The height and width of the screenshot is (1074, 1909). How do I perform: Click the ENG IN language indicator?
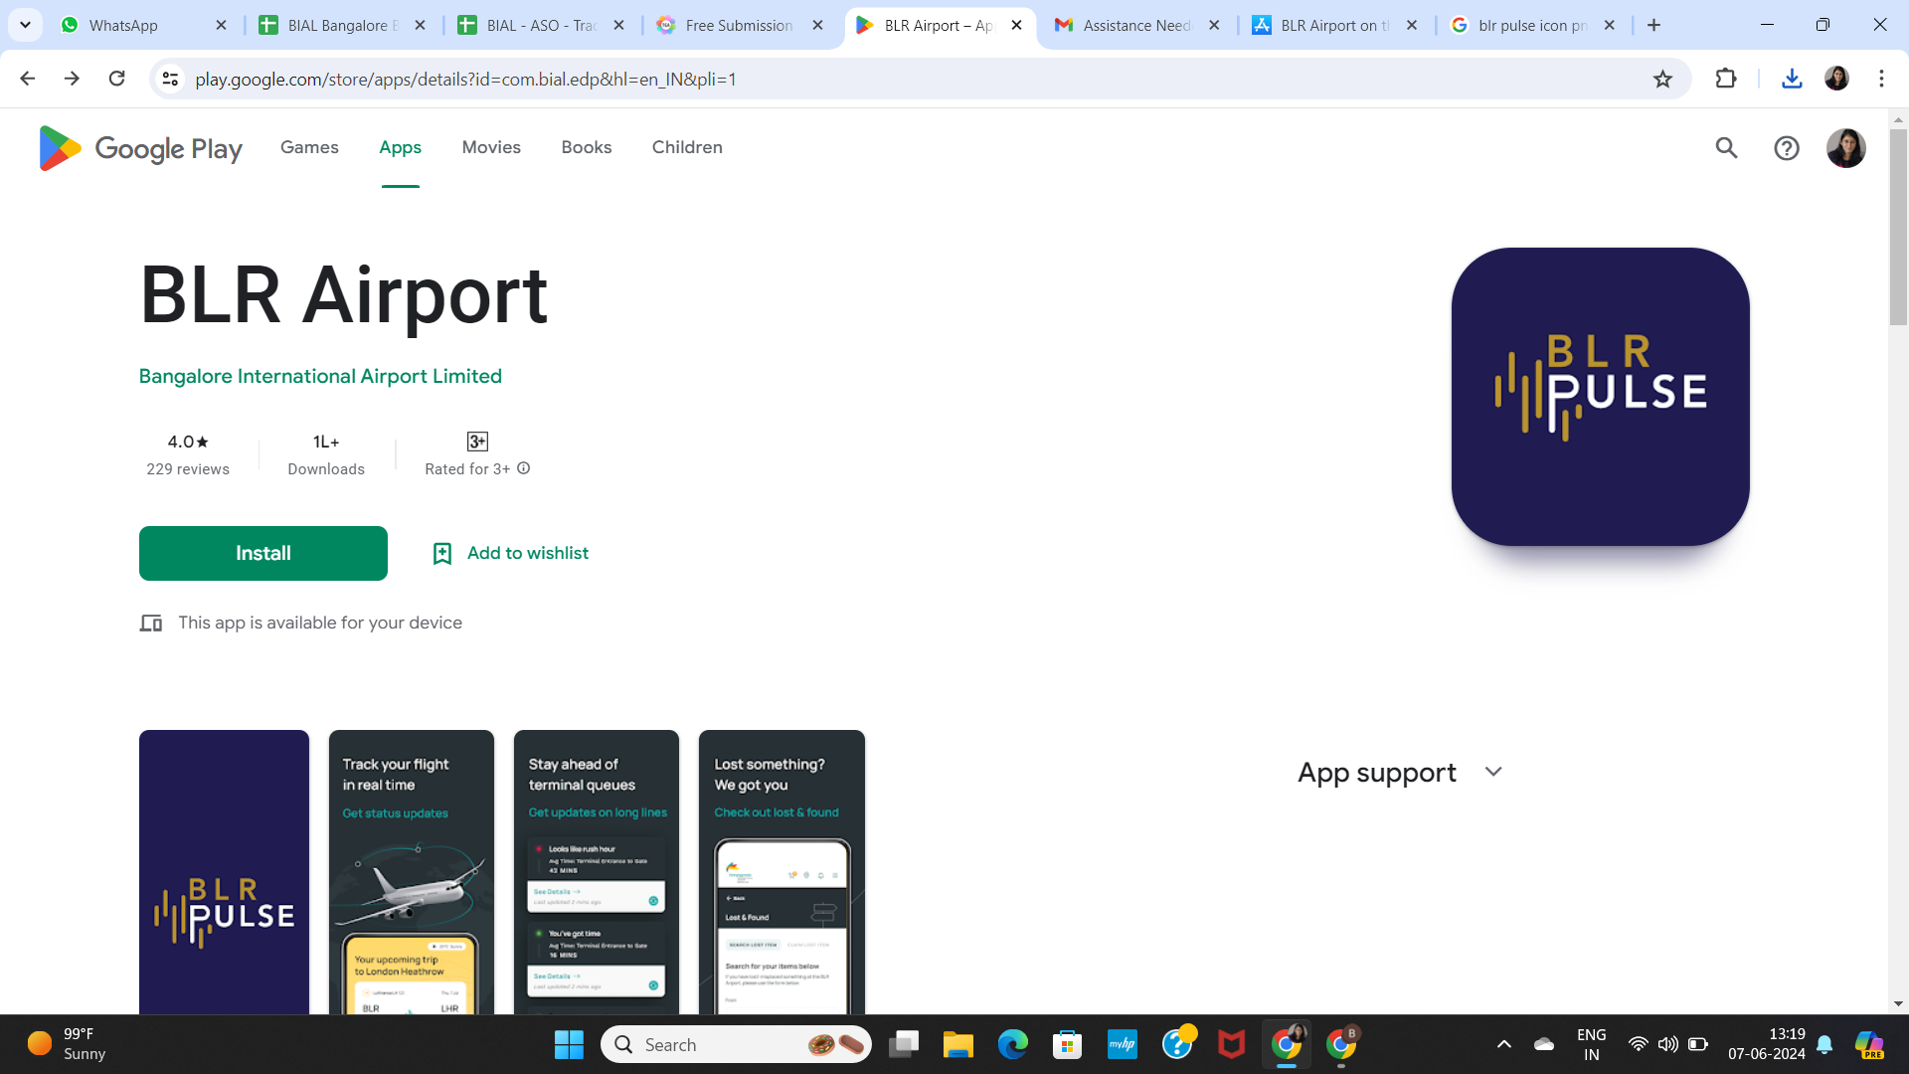point(1591,1044)
